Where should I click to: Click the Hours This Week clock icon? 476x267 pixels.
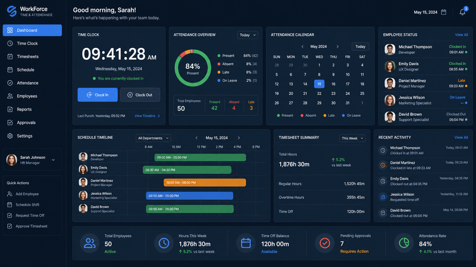point(164,243)
